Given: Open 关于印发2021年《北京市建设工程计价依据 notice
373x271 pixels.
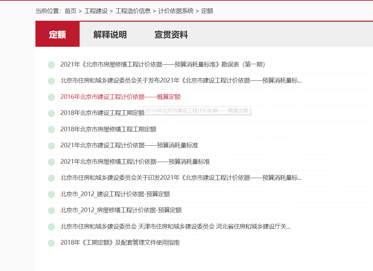Looking at the screenshot, I should [x=181, y=178].
